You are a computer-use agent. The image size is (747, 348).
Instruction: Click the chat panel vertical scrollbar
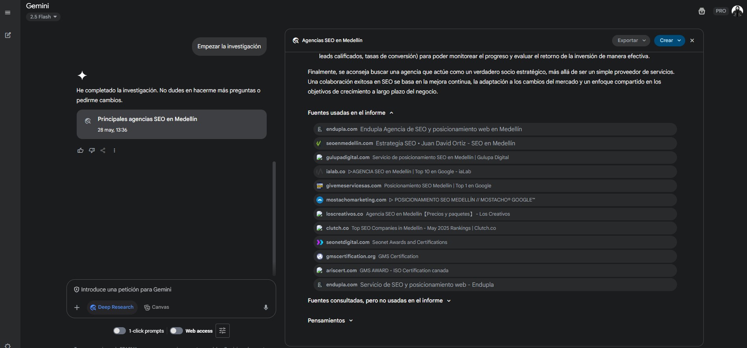(x=274, y=218)
